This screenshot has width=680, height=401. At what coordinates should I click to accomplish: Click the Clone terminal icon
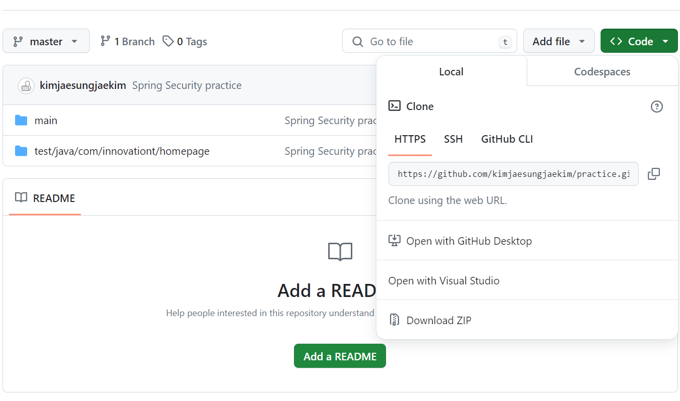[x=395, y=106]
